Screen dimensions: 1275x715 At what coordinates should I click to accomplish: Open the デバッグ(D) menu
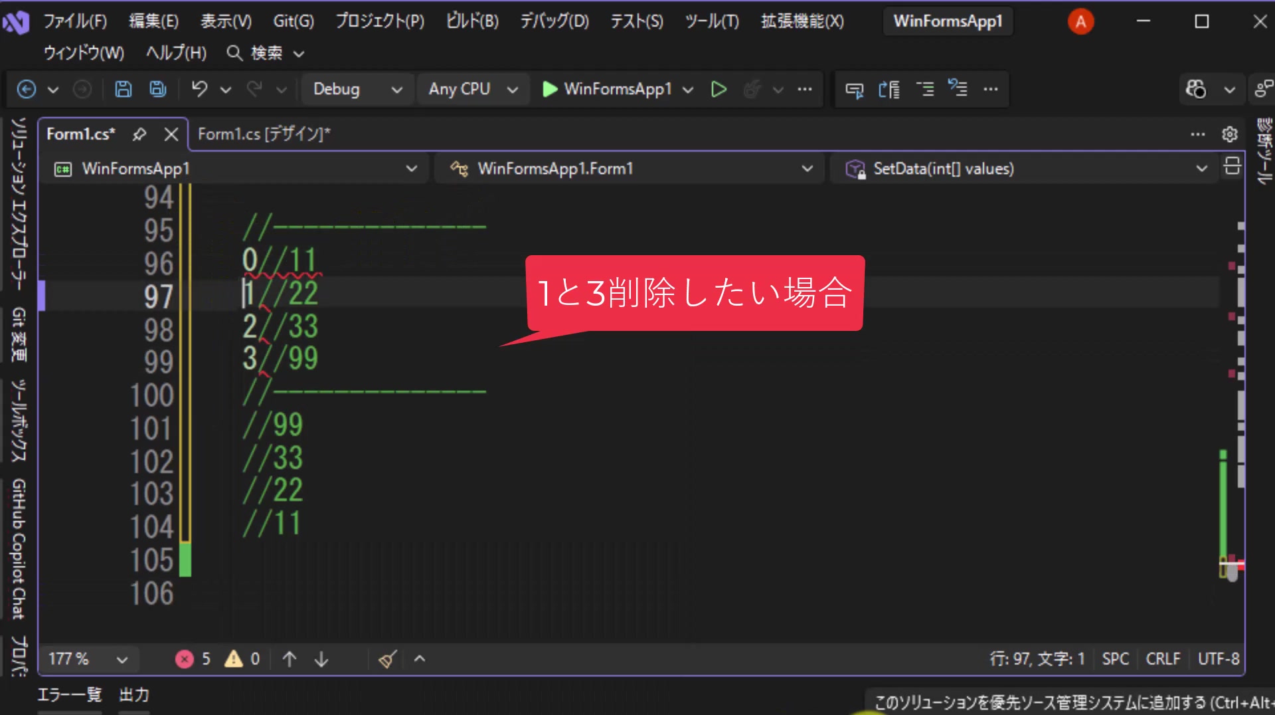tap(554, 21)
